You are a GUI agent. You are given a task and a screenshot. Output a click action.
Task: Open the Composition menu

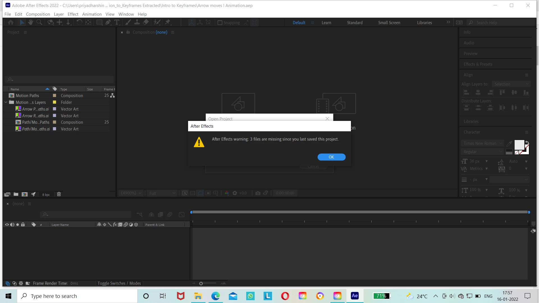(38, 14)
